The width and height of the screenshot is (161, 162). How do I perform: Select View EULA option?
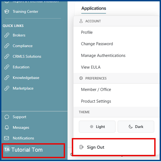point(116,67)
